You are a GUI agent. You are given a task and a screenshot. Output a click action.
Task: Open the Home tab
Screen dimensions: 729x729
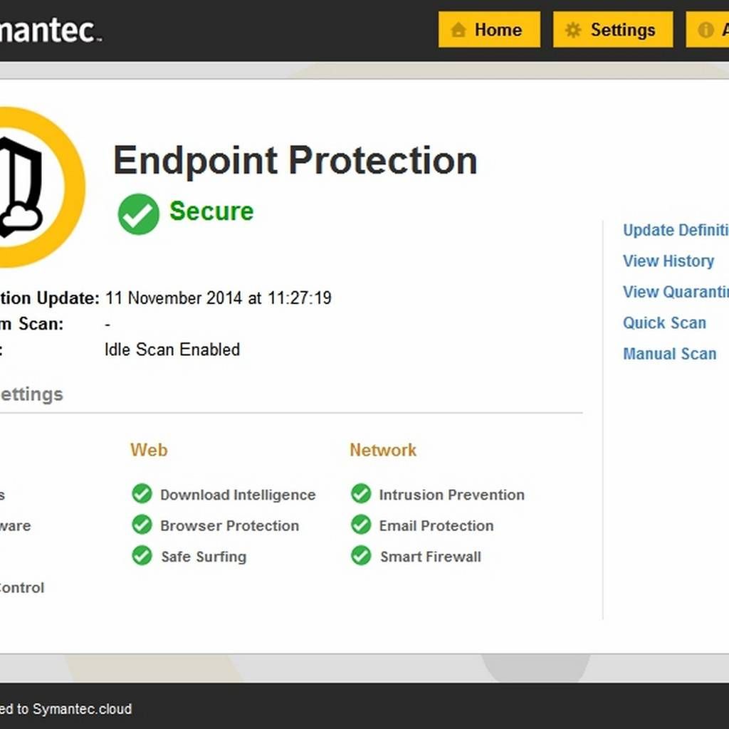point(489,30)
